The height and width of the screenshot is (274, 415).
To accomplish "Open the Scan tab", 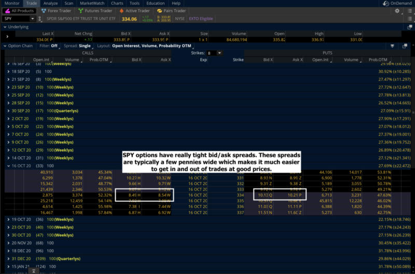I will coord(69,4).
